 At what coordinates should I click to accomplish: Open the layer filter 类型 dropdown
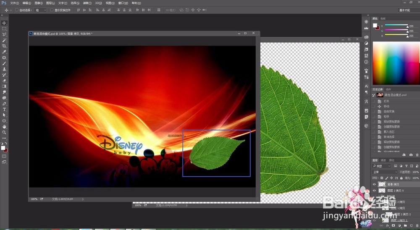point(382,166)
